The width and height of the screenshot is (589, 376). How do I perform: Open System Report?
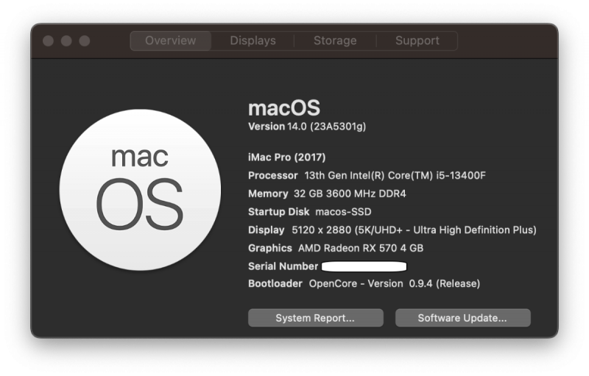pos(315,319)
